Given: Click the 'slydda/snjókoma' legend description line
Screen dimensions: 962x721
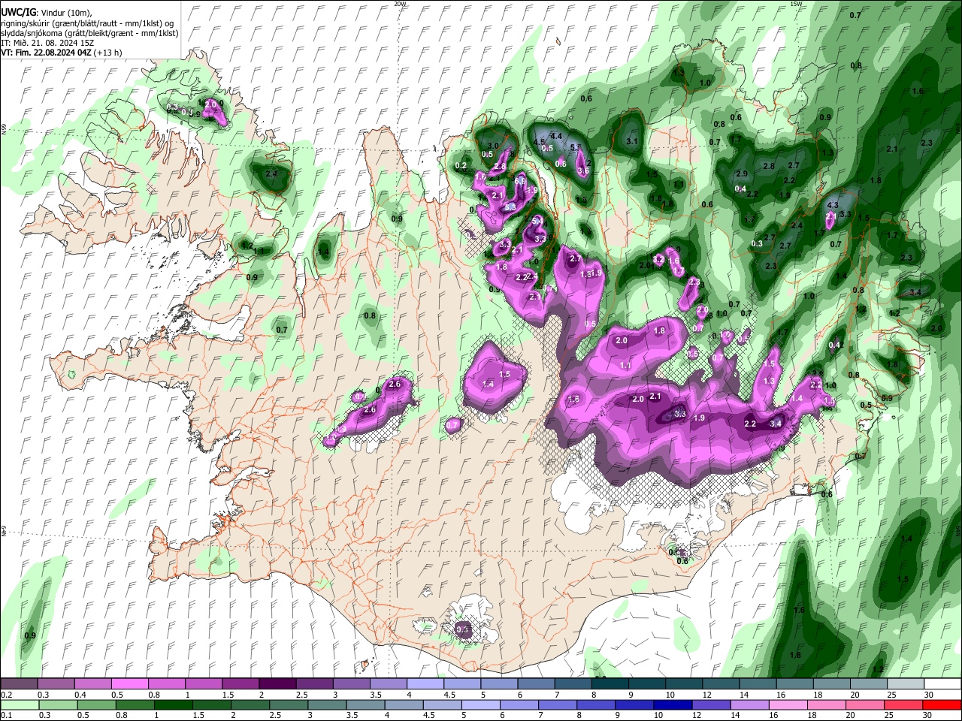Looking at the screenshot, I should point(89,33).
